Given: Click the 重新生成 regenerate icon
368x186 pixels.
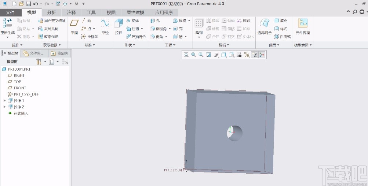Looking at the screenshot, I should (7, 23).
